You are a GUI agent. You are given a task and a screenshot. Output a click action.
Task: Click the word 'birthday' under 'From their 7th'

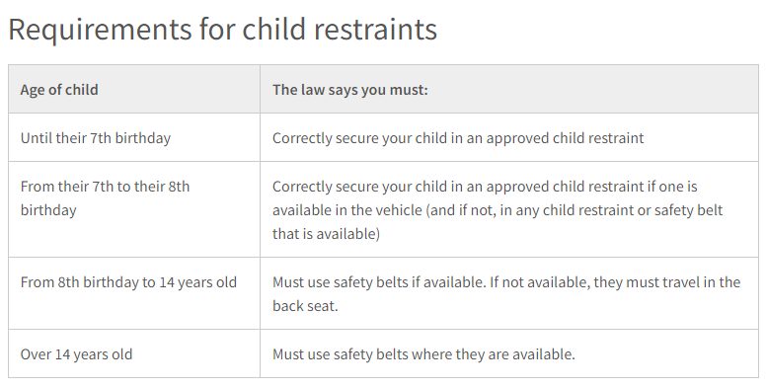click(x=48, y=210)
